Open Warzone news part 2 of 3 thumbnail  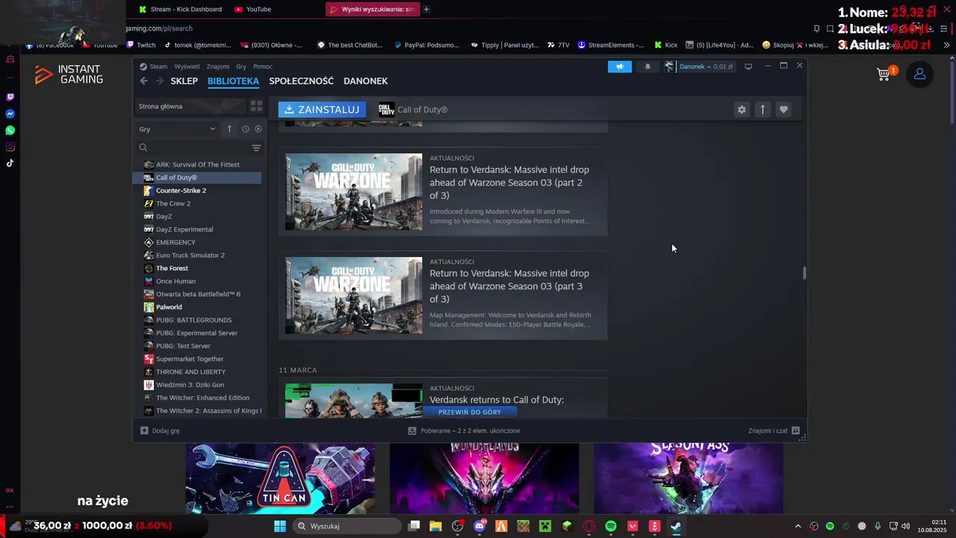[x=353, y=192]
